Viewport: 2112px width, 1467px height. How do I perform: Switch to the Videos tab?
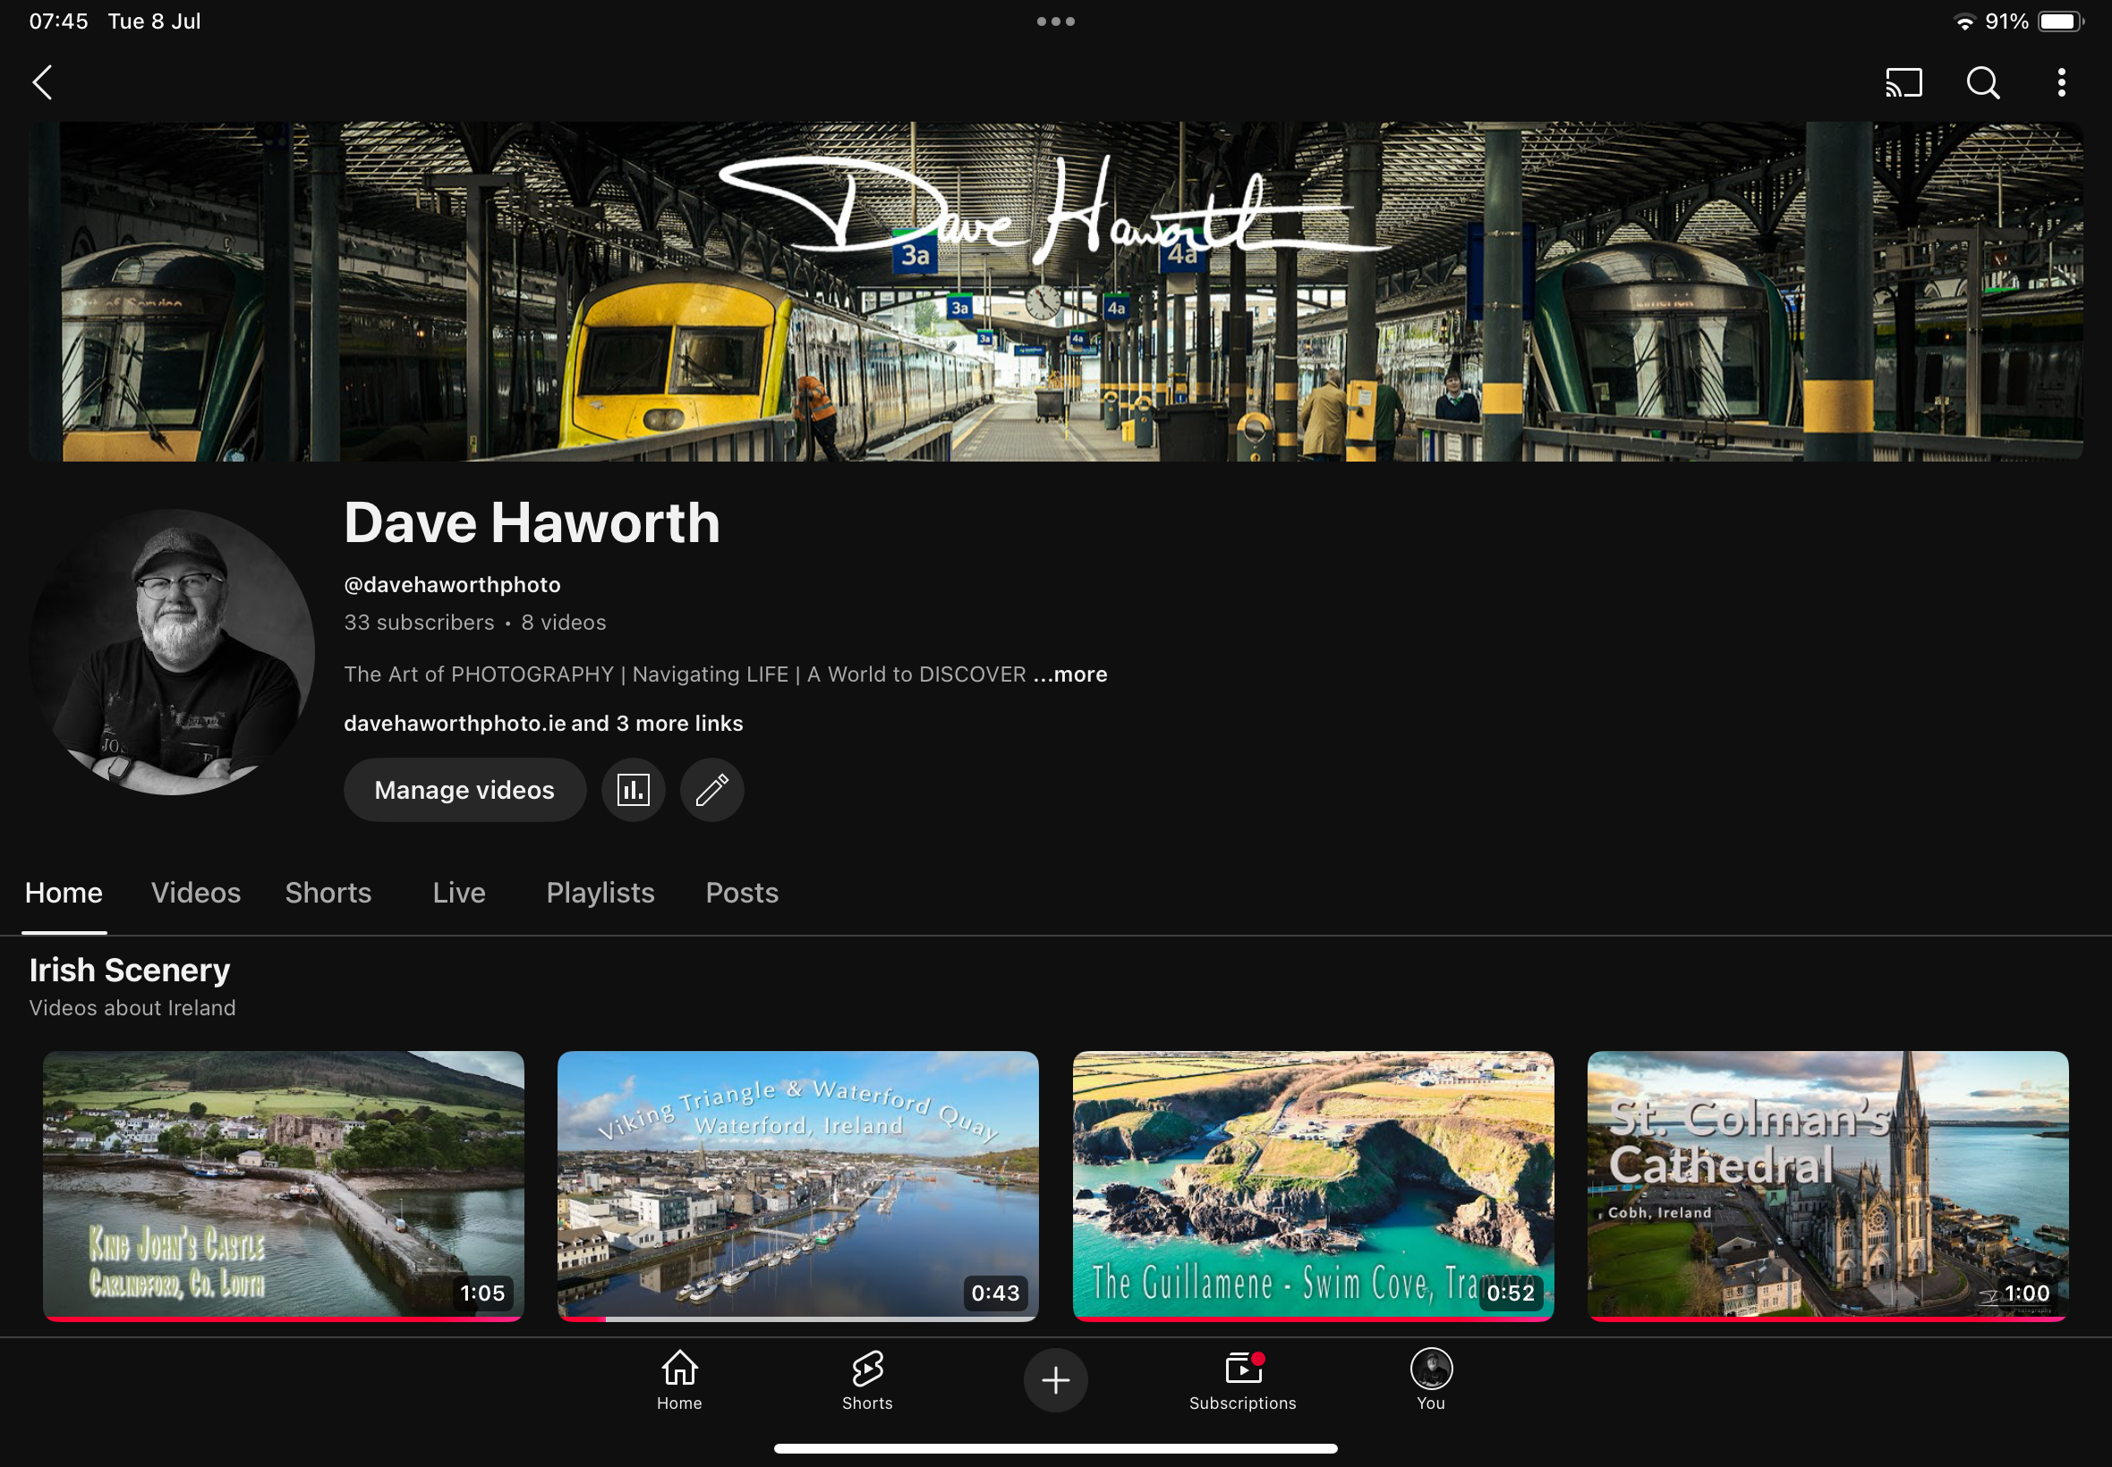[196, 893]
